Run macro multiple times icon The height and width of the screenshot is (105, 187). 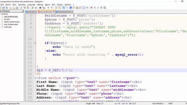pos(101,8)
